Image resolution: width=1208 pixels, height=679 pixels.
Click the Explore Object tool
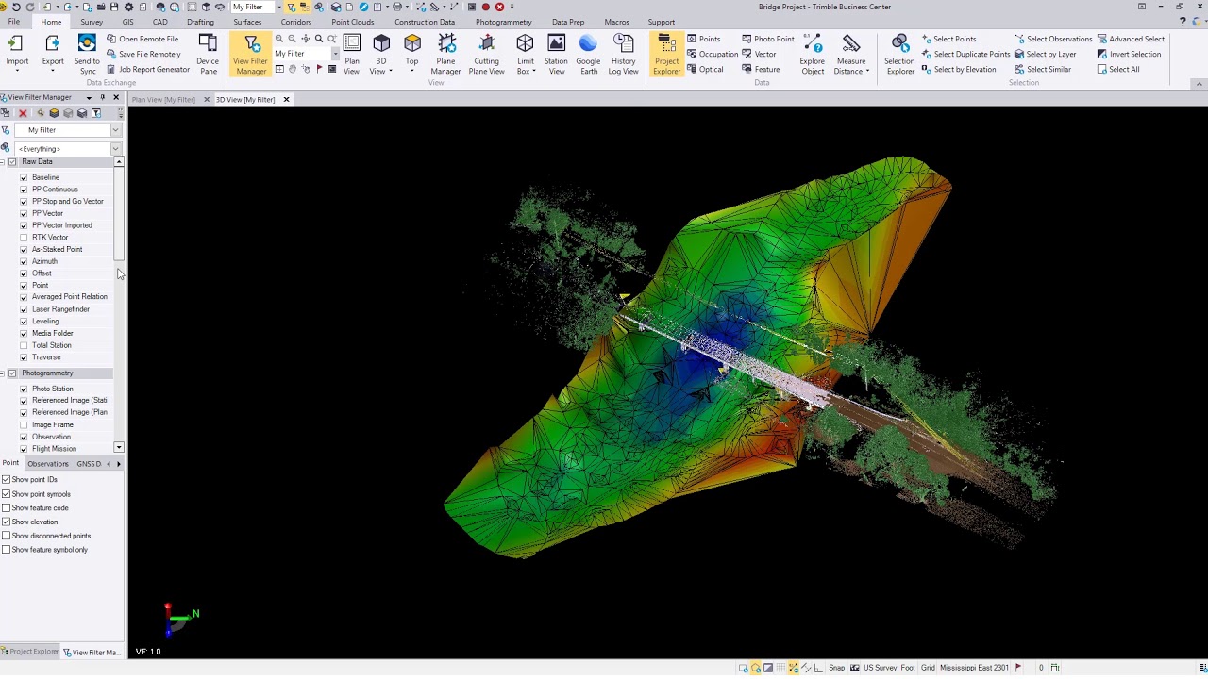813,53
